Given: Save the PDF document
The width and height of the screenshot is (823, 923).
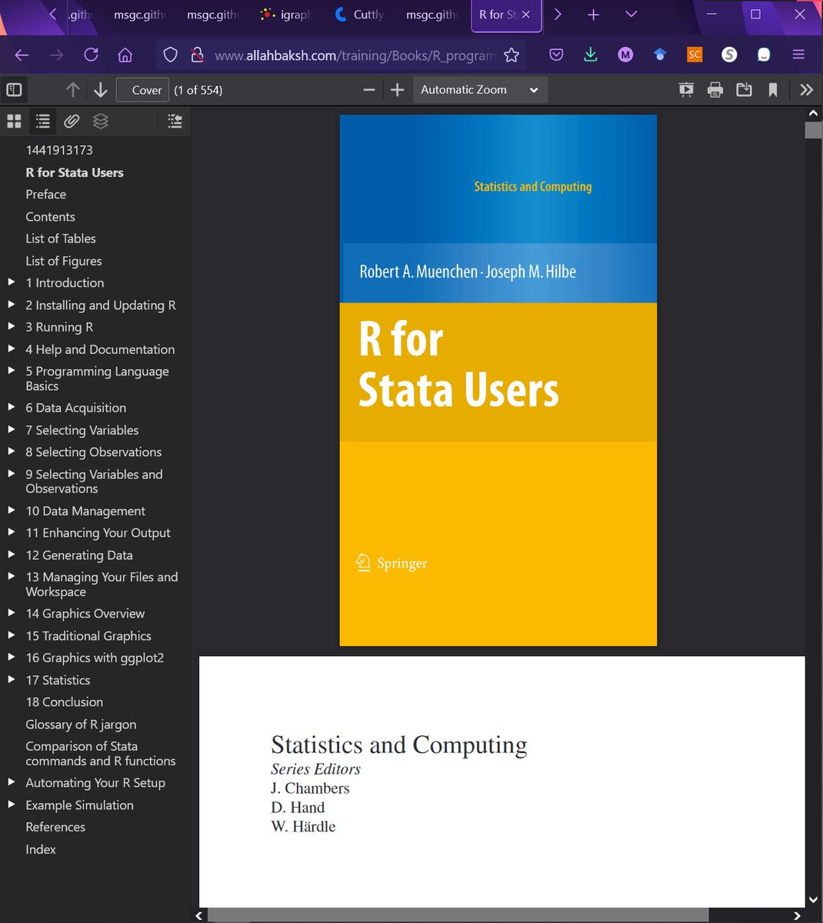Looking at the screenshot, I should point(744,90).
